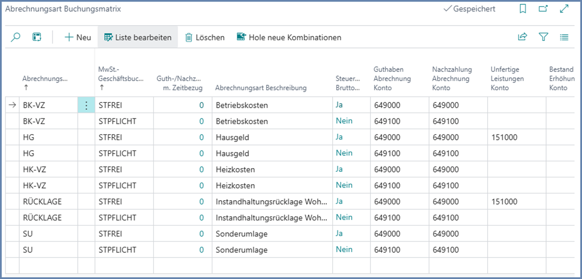Click Heizkosten description in STPFLICHT row

(235, 185)
